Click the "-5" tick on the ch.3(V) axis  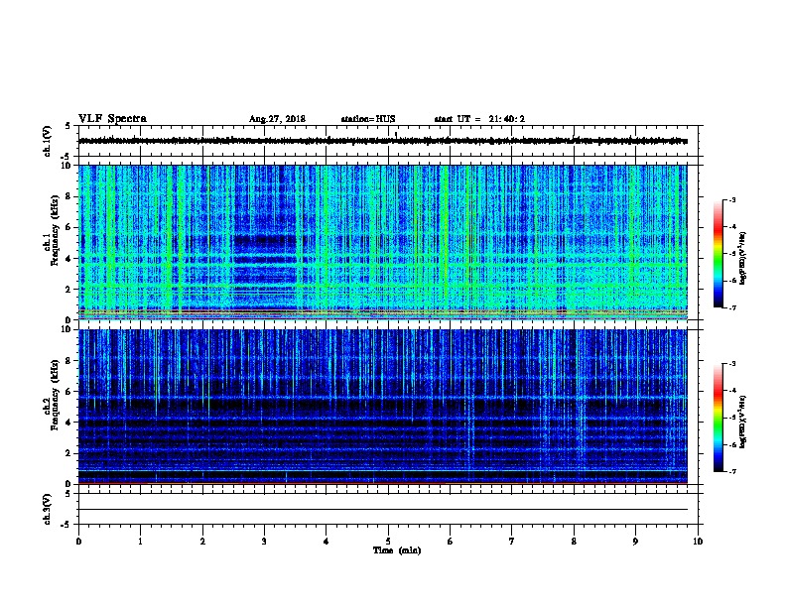point(65,525)
